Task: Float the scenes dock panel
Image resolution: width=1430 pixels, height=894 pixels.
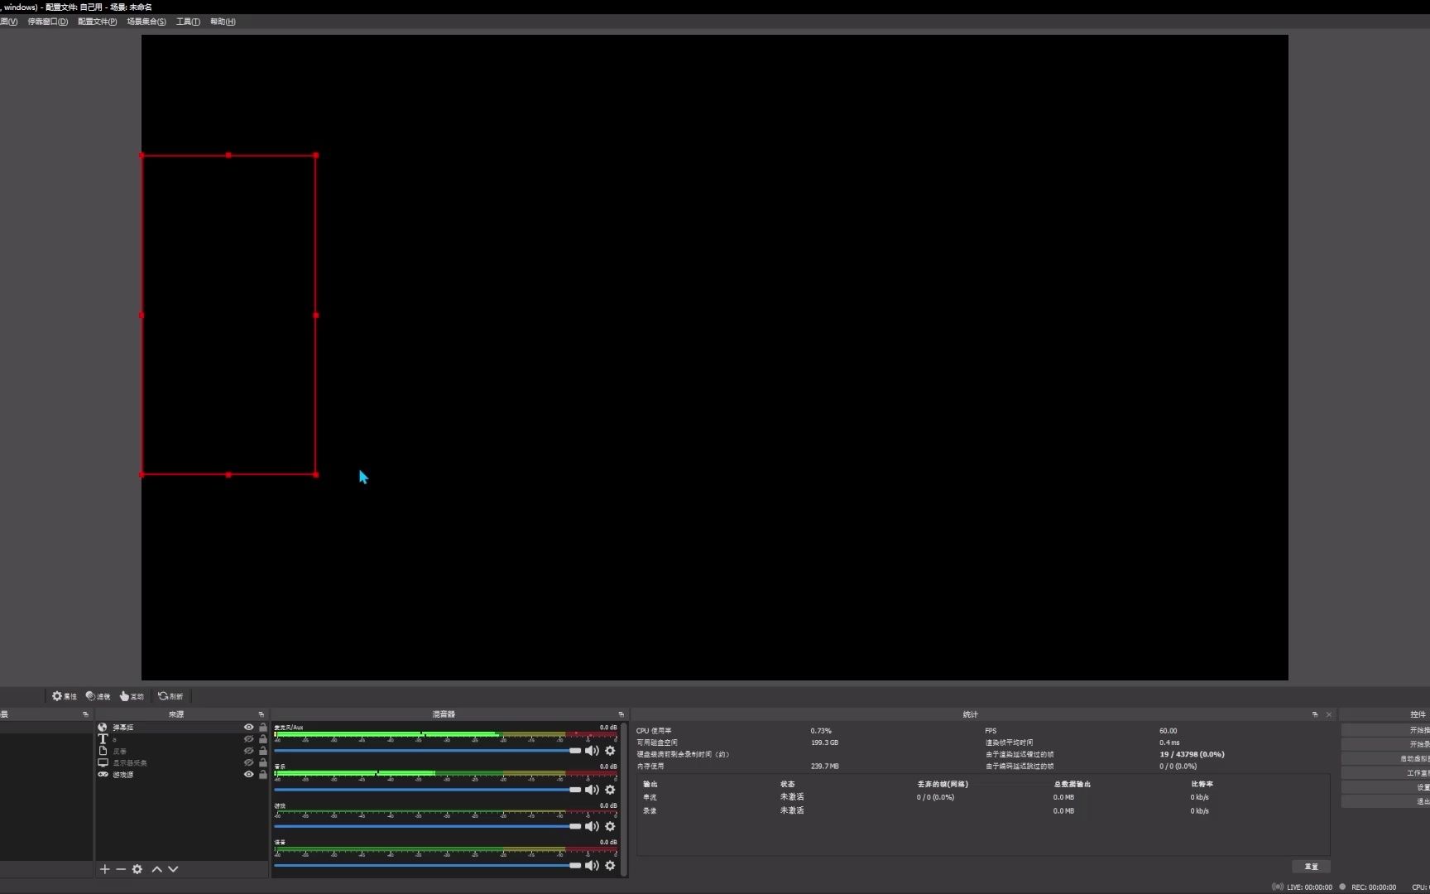Action: [x=85, y=714]
